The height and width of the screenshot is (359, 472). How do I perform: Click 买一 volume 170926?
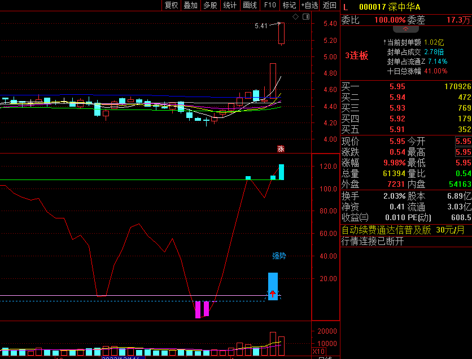458,87
